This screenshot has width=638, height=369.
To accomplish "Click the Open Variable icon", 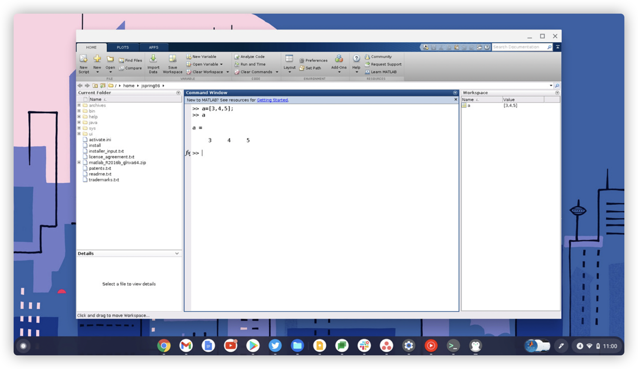I will click(x=188, y=64).
